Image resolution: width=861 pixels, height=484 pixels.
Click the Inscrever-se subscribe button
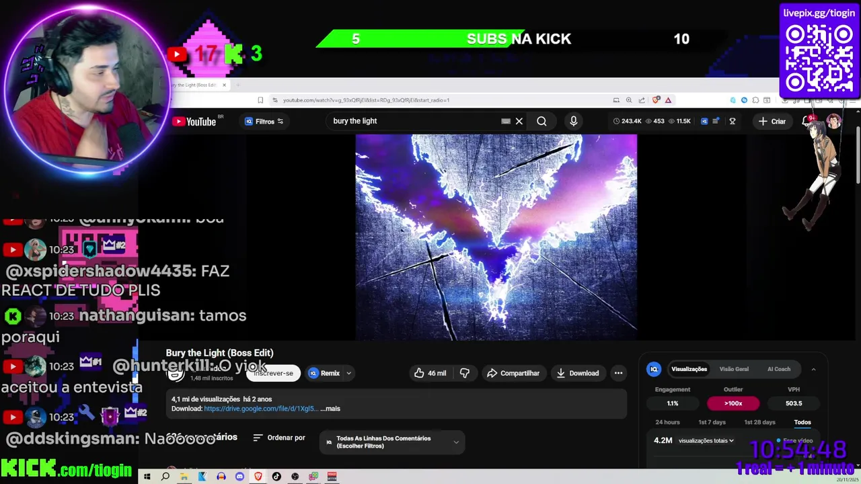pyautogui.click(x=273, y=373)
